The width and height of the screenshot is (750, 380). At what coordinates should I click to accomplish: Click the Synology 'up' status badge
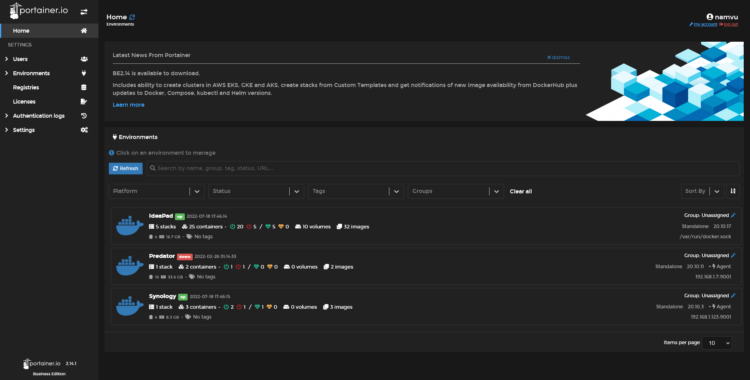183,297
